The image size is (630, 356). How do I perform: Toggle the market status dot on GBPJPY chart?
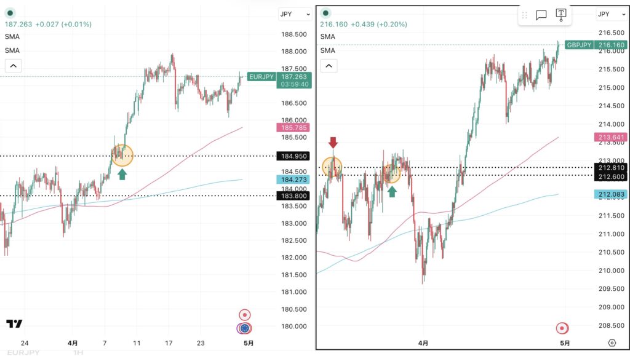click(325, 13)
